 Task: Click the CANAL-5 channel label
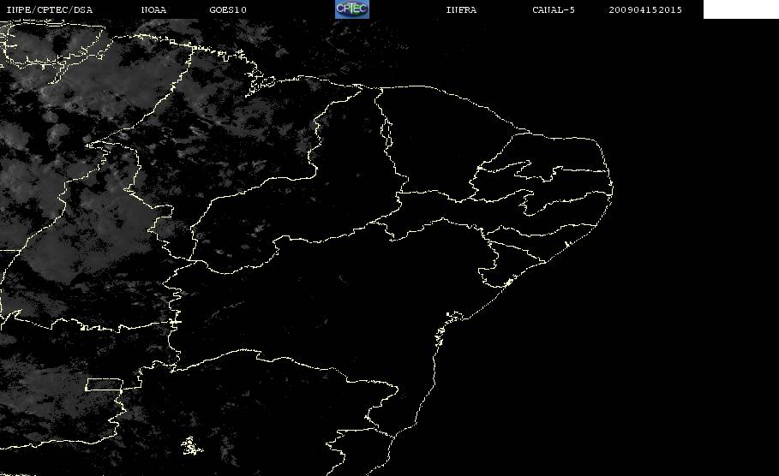click(554, 10)
